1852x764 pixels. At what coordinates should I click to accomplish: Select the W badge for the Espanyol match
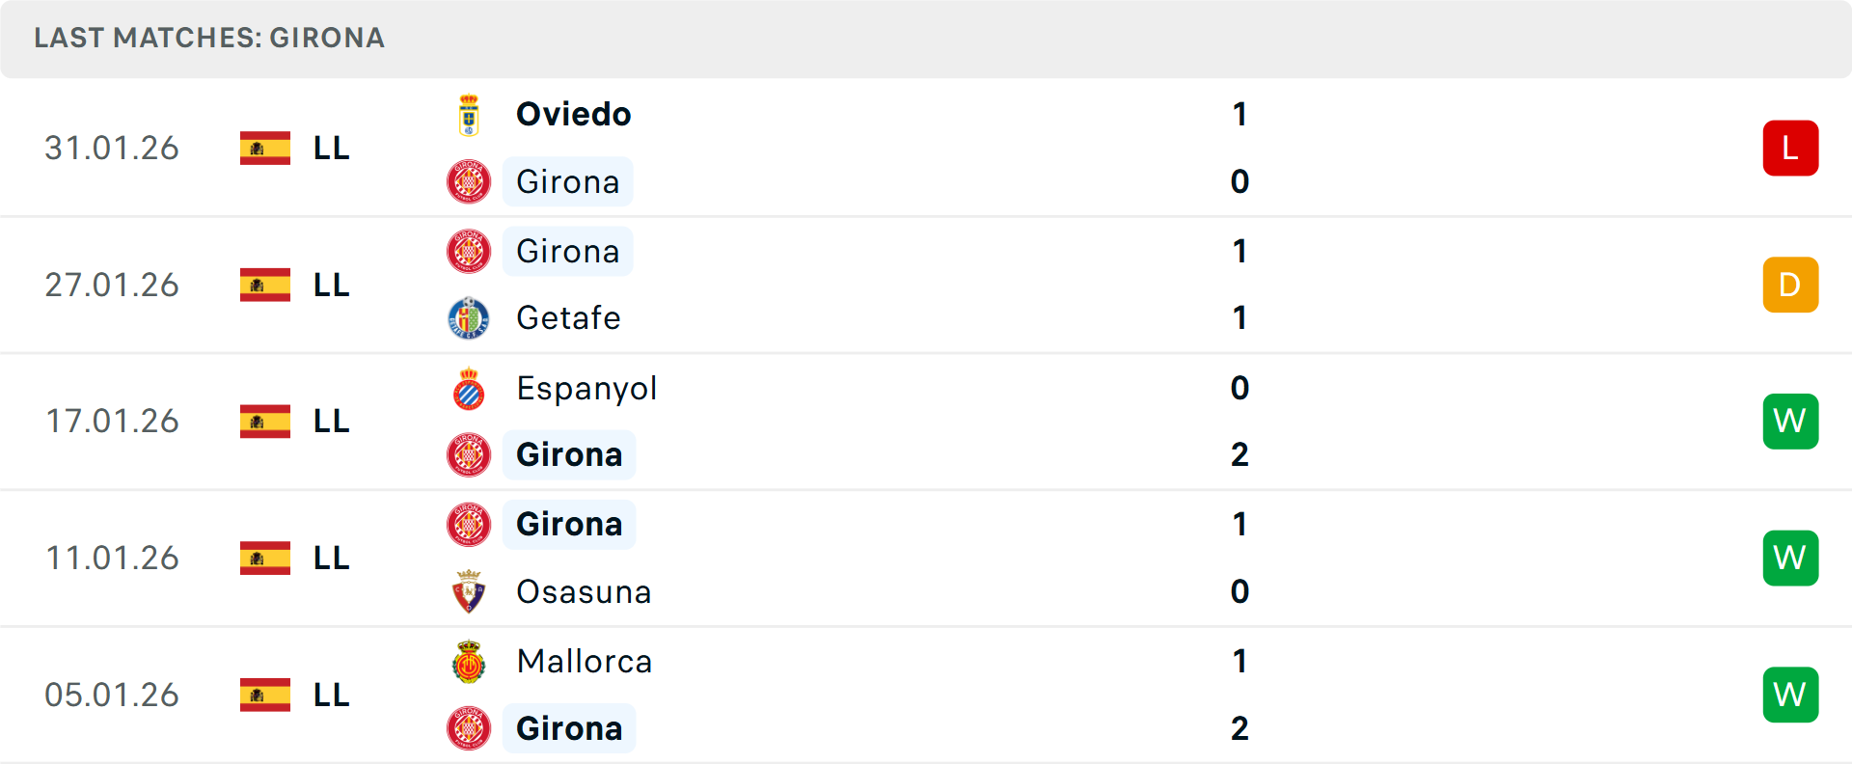pyautogui.click(x=1790, y=421)
